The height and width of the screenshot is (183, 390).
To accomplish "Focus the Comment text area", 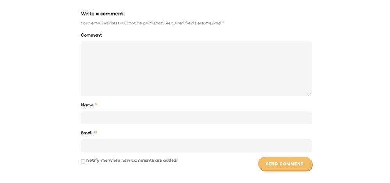I will tap(196, 68).
